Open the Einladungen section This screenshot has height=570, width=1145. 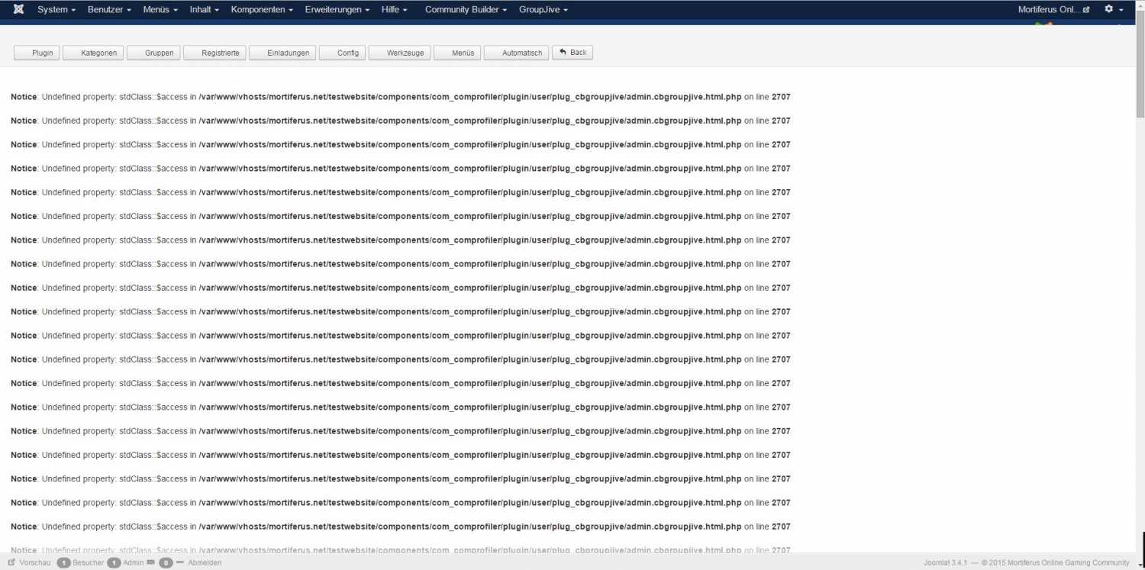(282, 53)
